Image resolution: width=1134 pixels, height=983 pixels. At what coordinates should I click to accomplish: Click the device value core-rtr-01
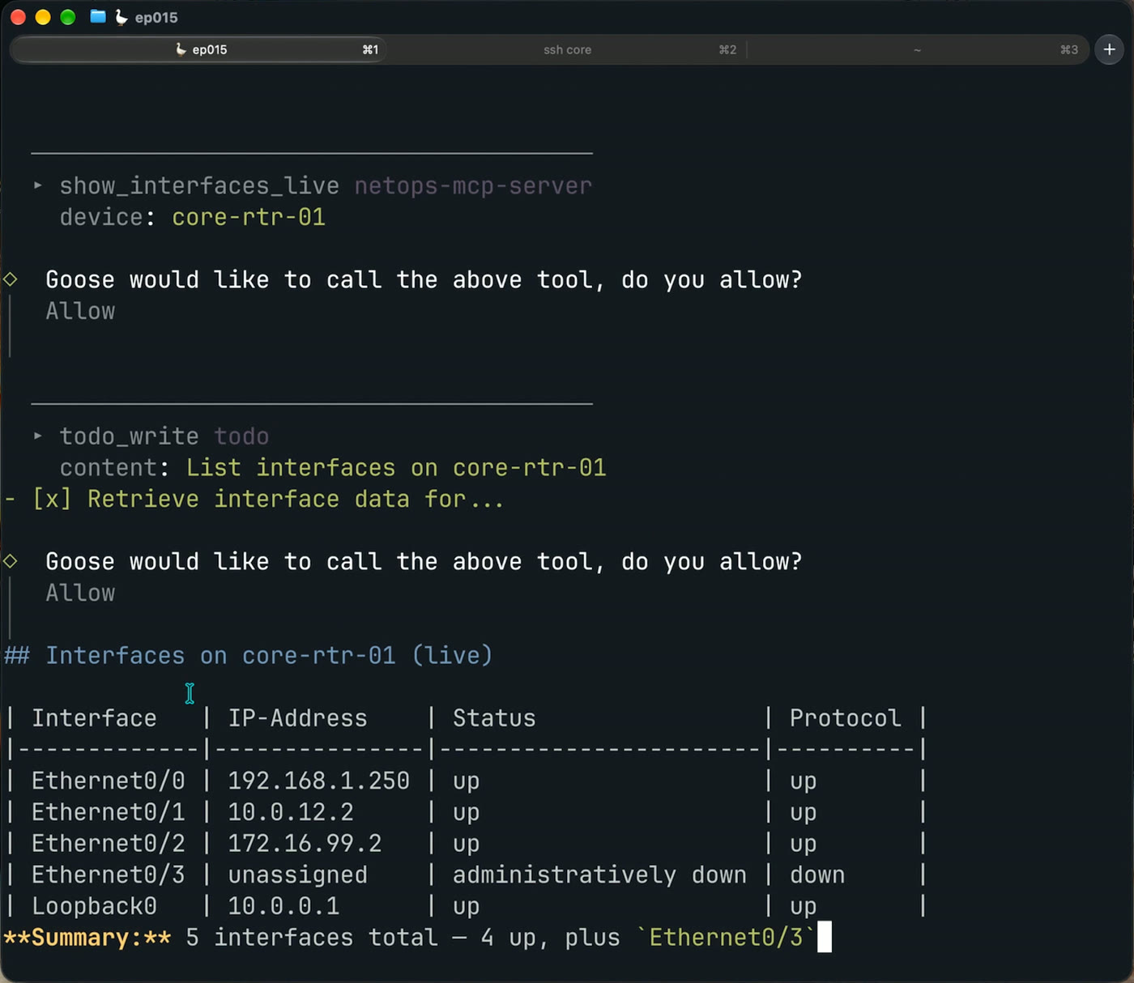[249, 217]
